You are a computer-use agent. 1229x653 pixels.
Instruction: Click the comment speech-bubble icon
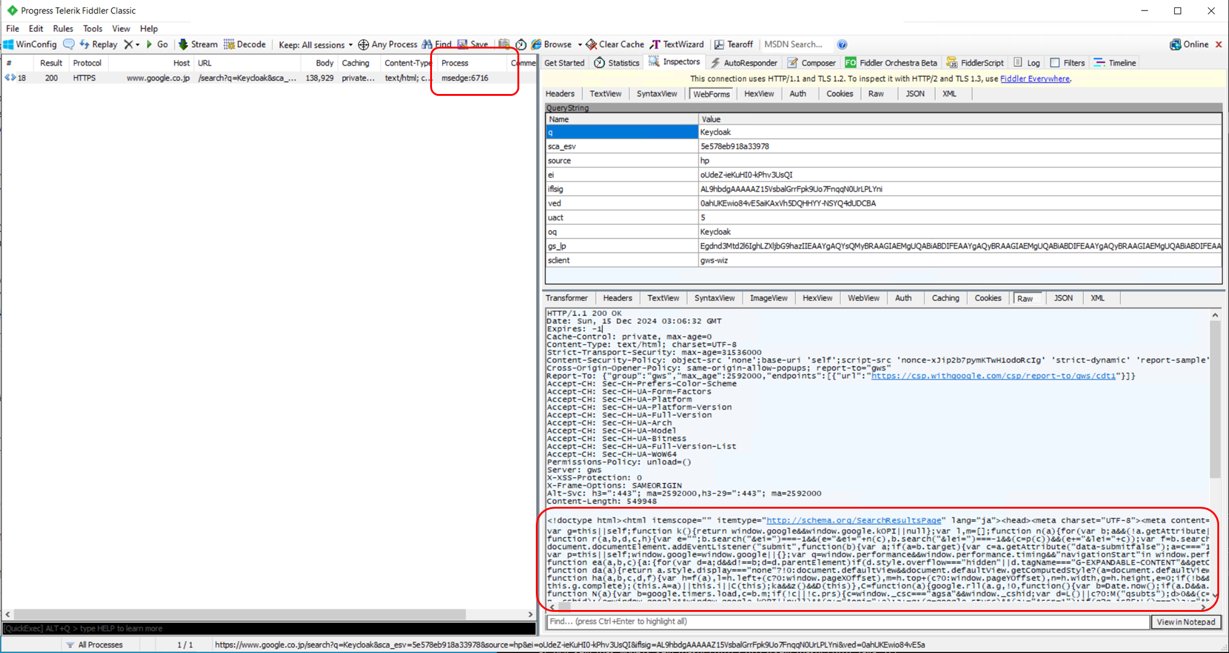(x=69, y=44)
